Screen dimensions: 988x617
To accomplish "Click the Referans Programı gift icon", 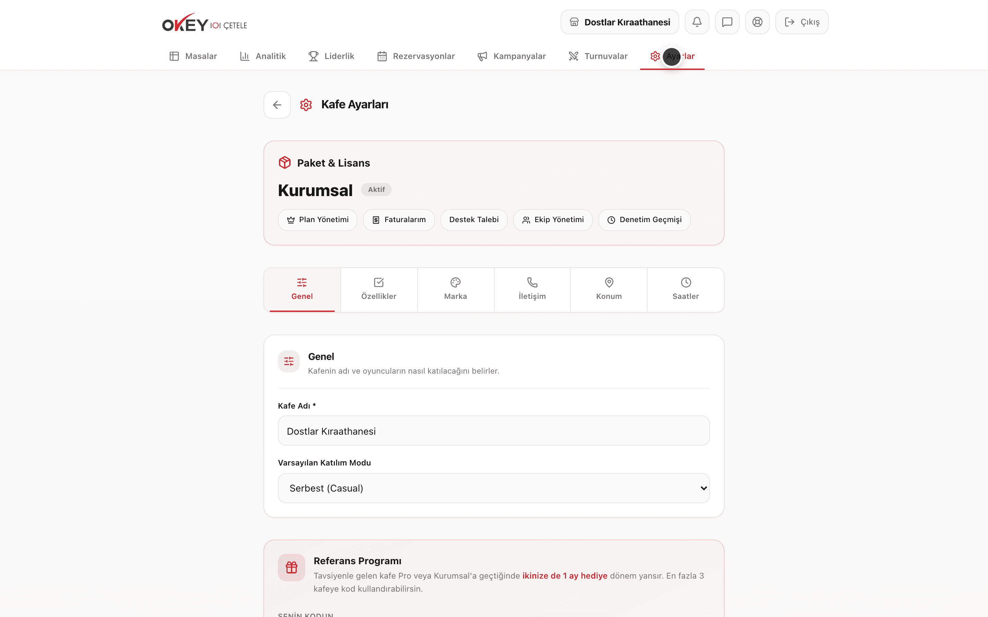I will tap(292, 568).
